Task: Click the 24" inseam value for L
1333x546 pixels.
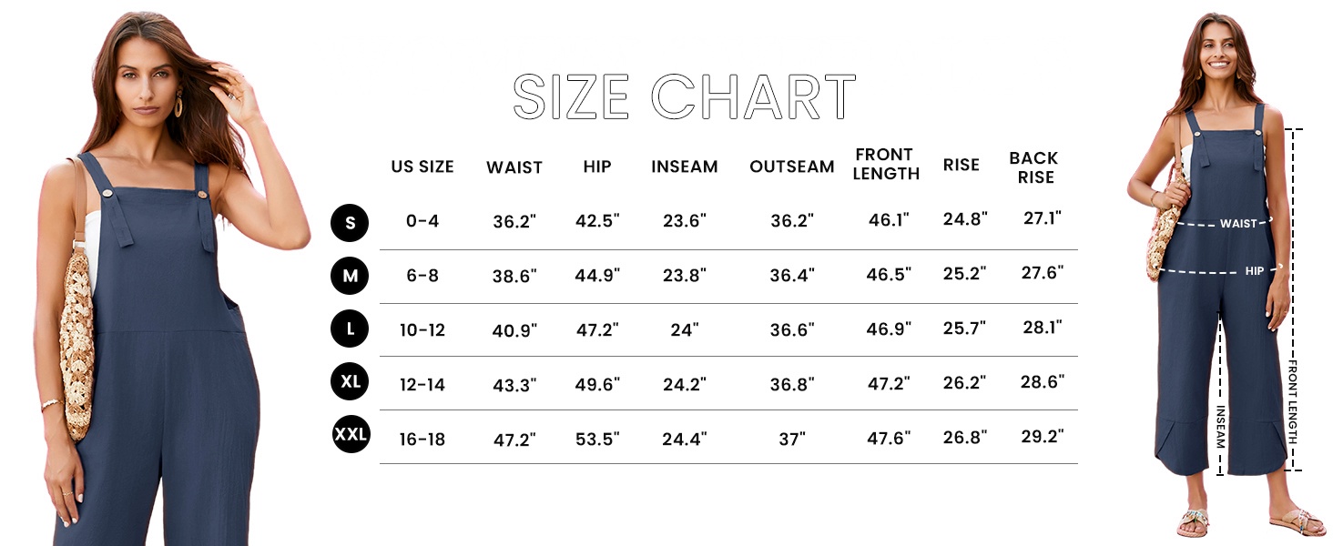Action: 684,330
